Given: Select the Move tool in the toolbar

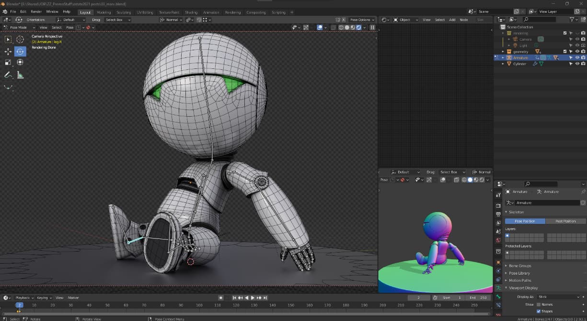Looking at the screenshot, I should point(8,51).
